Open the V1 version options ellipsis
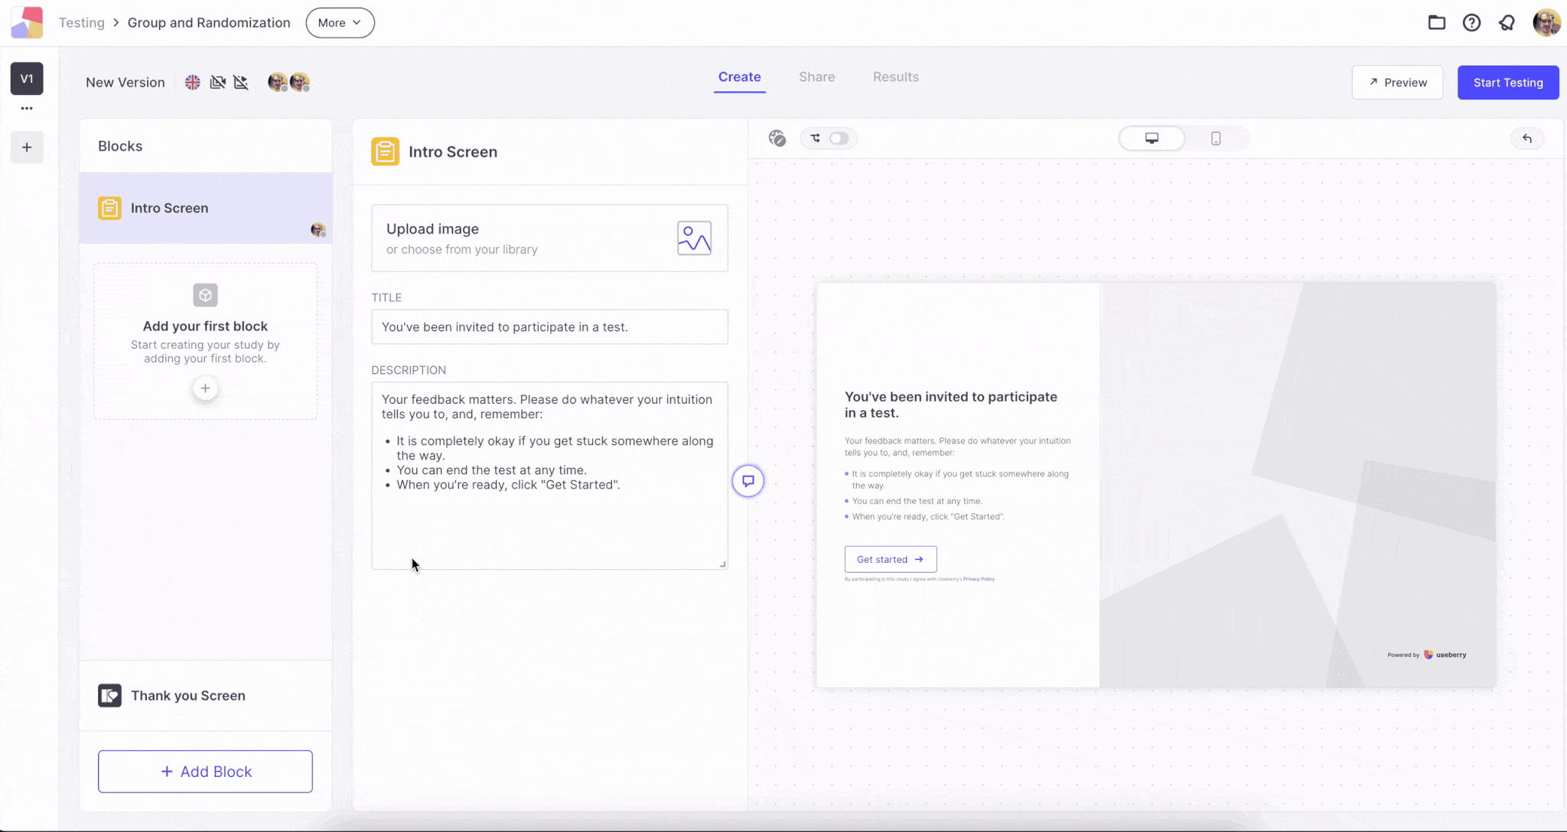 [27, 109]
